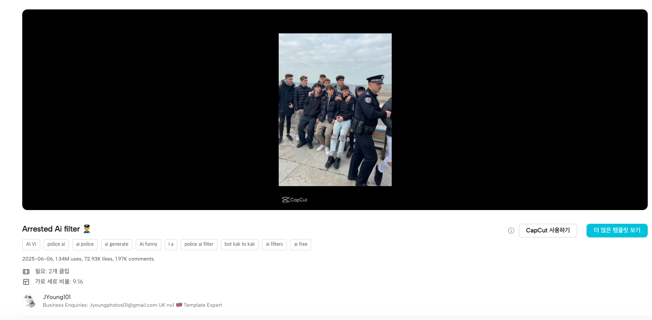Choose the 'i a' tag
Screen dimensions: 652x320
point(171,245)
